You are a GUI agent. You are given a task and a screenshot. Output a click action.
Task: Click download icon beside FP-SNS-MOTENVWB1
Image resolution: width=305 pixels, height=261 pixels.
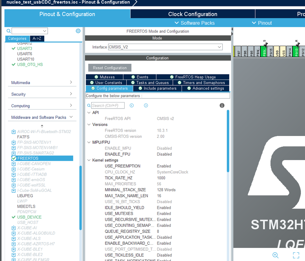point(14,148)
